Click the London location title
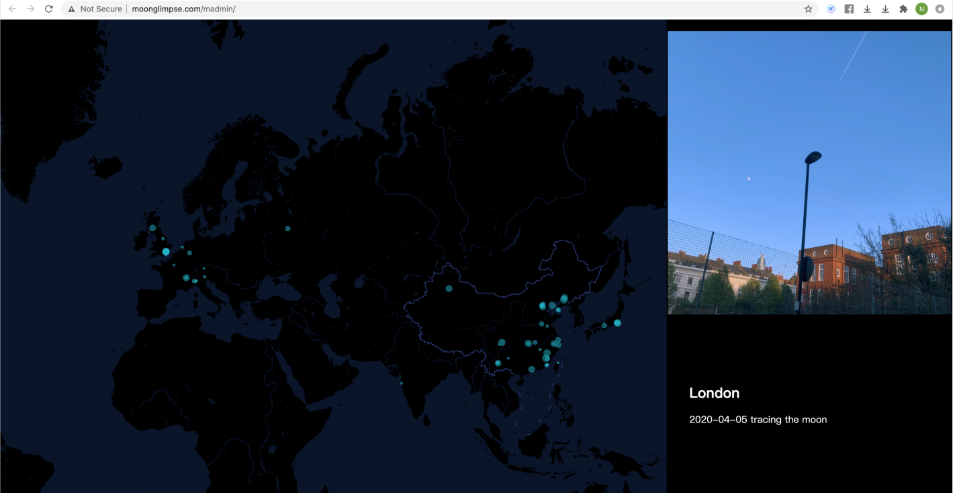Screen dimensions: 953x493 coord(714,394)
